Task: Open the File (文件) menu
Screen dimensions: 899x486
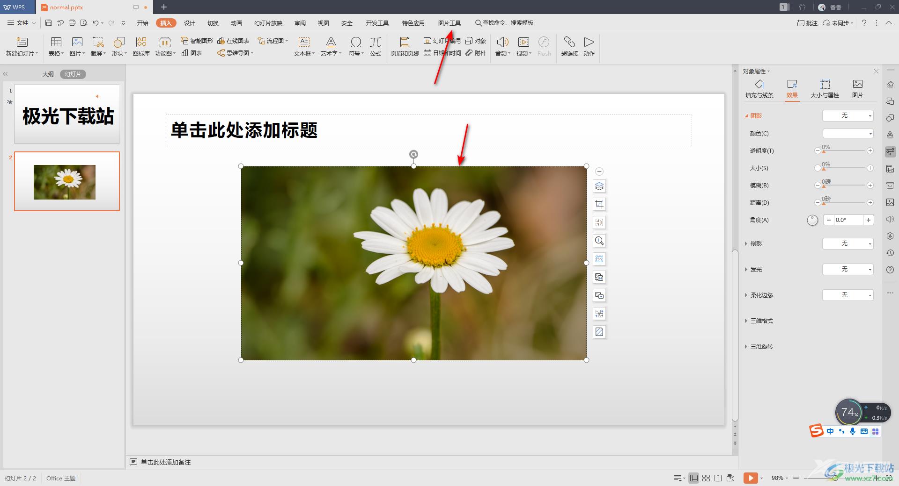Action: pos(22,23)
